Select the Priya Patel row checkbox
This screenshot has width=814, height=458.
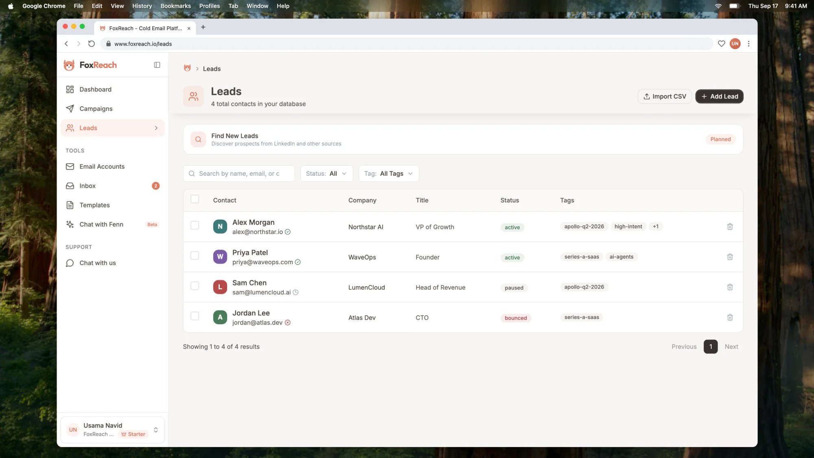pos(195,256)
